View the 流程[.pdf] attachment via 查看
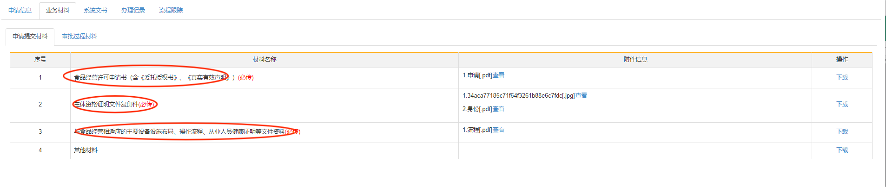The image size is (886, 187). tap(498, 130)
